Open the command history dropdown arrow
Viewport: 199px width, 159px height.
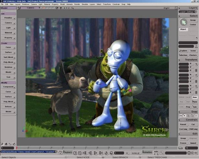pyautogui.click(x=56, y=152)
